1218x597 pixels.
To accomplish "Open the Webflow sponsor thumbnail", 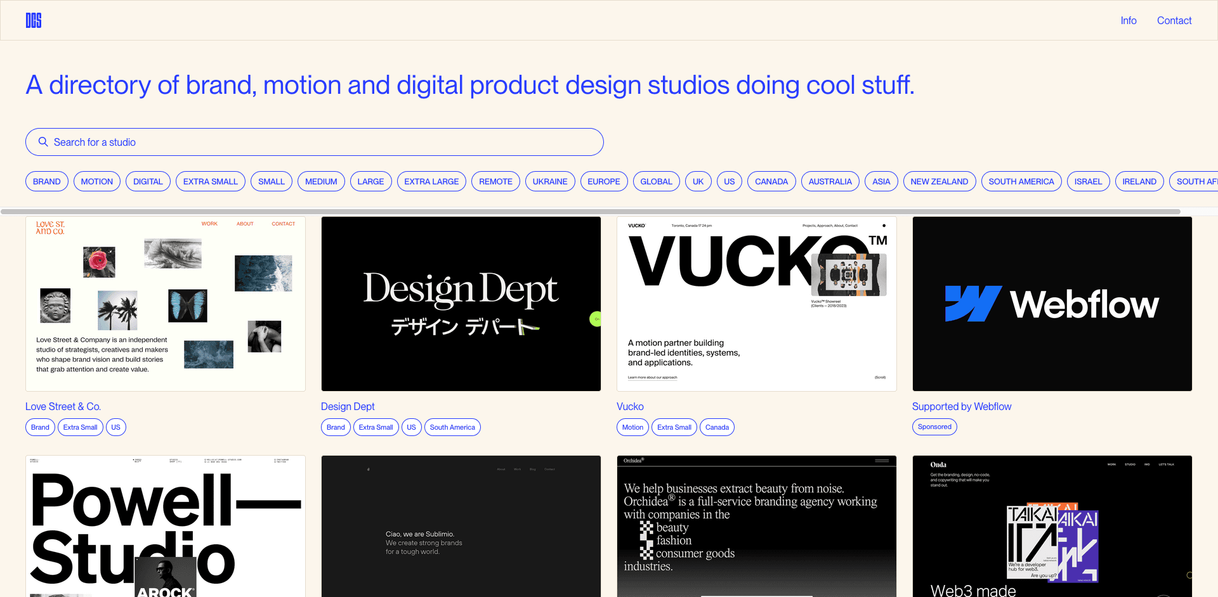I will (x=1052, y=304).
